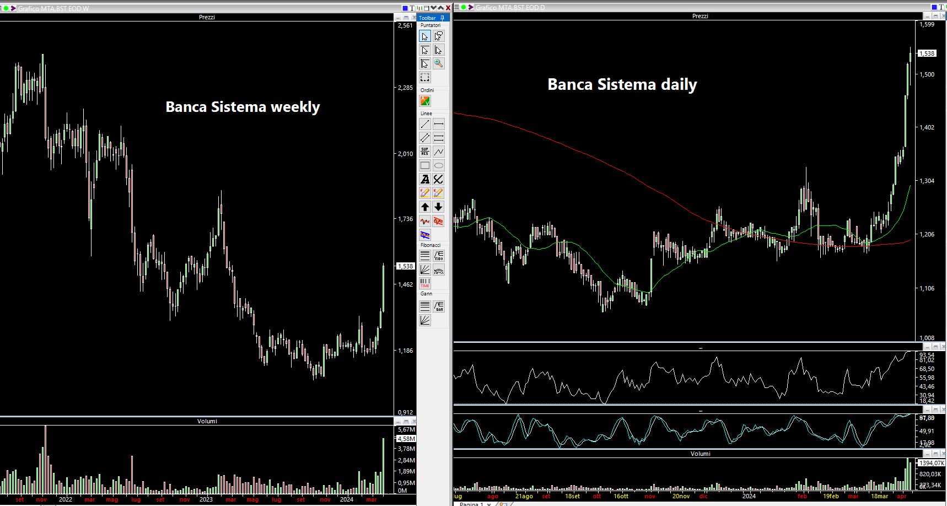This screenshot has width=947, height=506.
Task: Insert a down arrow marker
Action: click(438, 207)
